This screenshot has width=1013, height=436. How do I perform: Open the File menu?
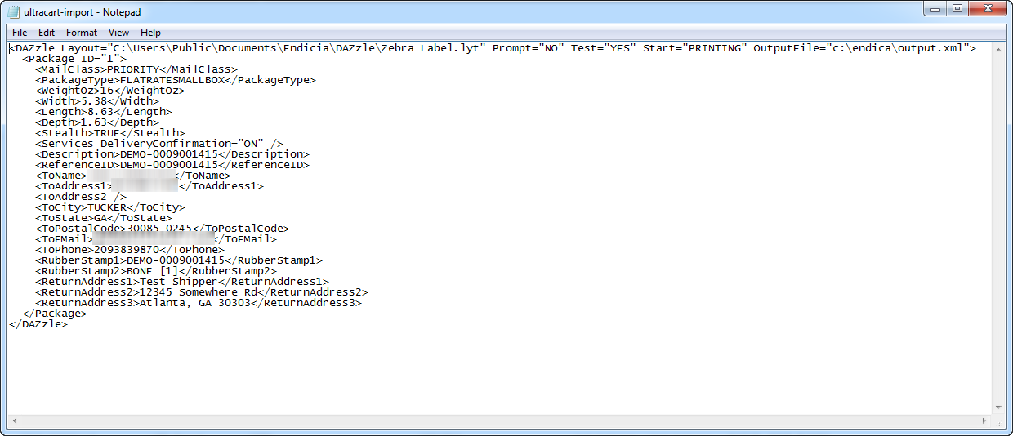click(20, 33)
